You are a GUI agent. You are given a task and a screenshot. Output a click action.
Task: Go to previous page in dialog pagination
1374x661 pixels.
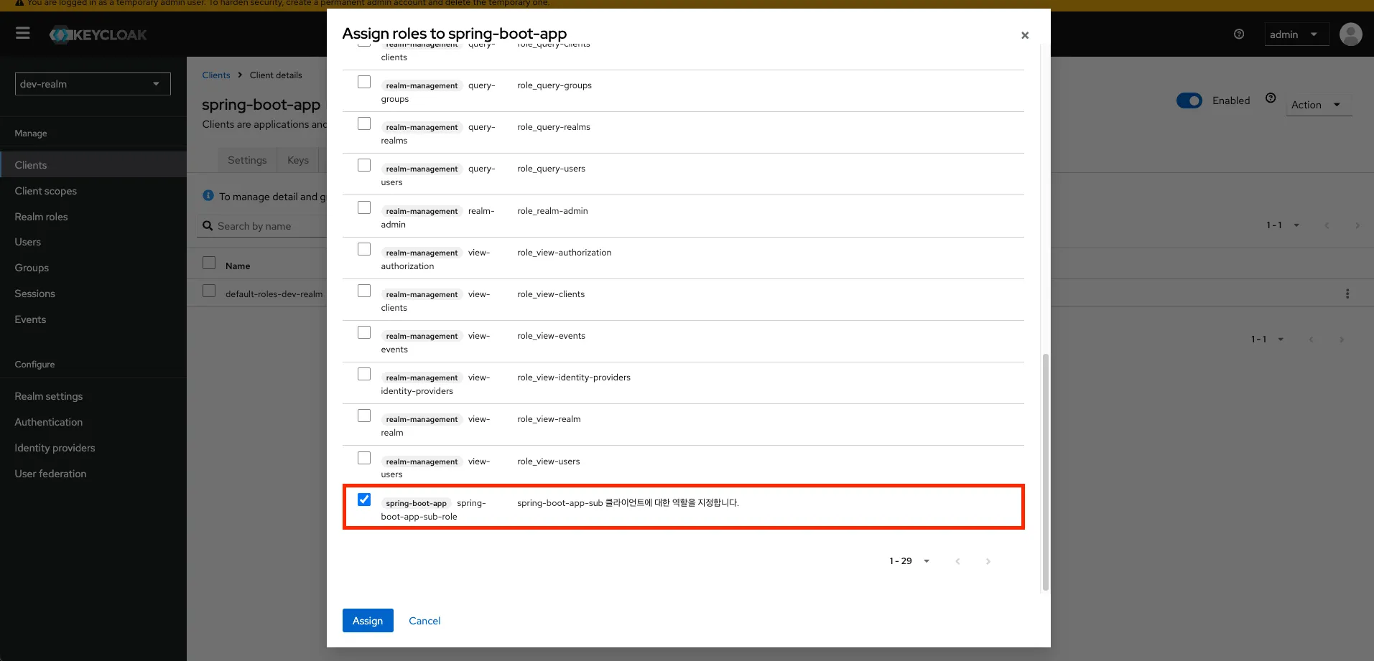pyautogui.click(x=957, y=561)
